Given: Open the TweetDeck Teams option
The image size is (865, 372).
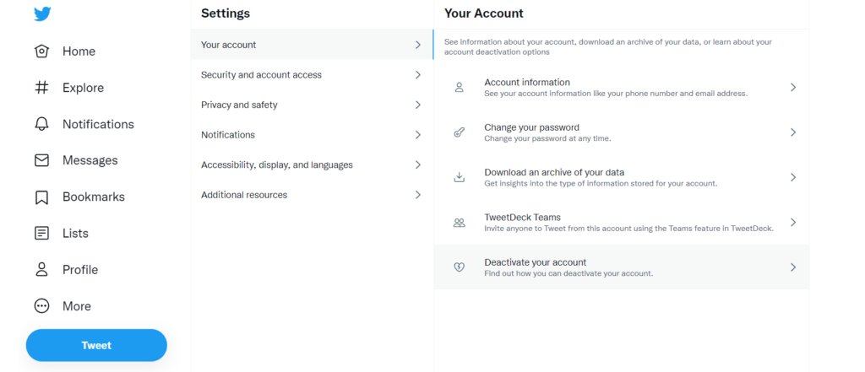Looking at the screenshot, I should pyautogui.click(x=621, y=222).
